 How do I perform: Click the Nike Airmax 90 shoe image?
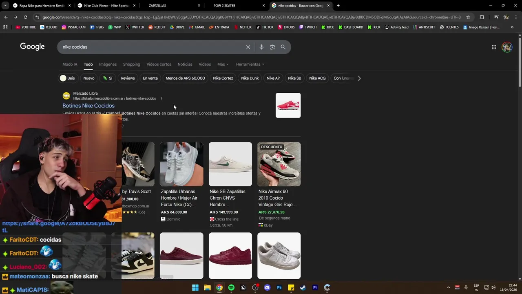coord(279,164)
